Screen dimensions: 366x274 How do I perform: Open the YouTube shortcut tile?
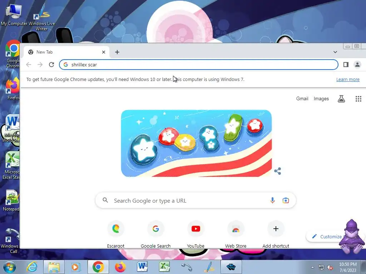click(x=196, y=234)
